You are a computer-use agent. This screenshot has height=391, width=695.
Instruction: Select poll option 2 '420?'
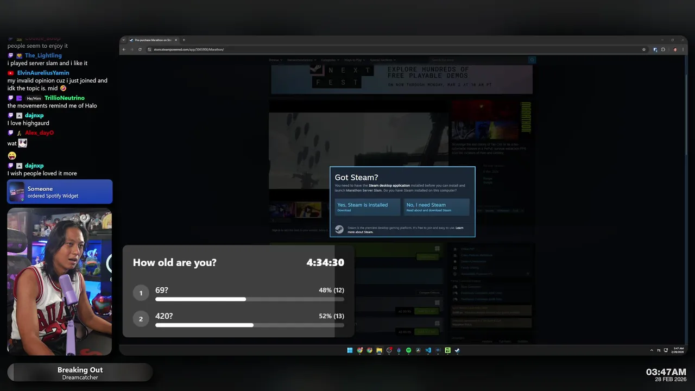pyautogui.click(x=239, y=319)
